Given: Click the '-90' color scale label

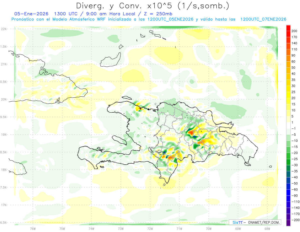Looking at the screenshot, I should [295, 195].
